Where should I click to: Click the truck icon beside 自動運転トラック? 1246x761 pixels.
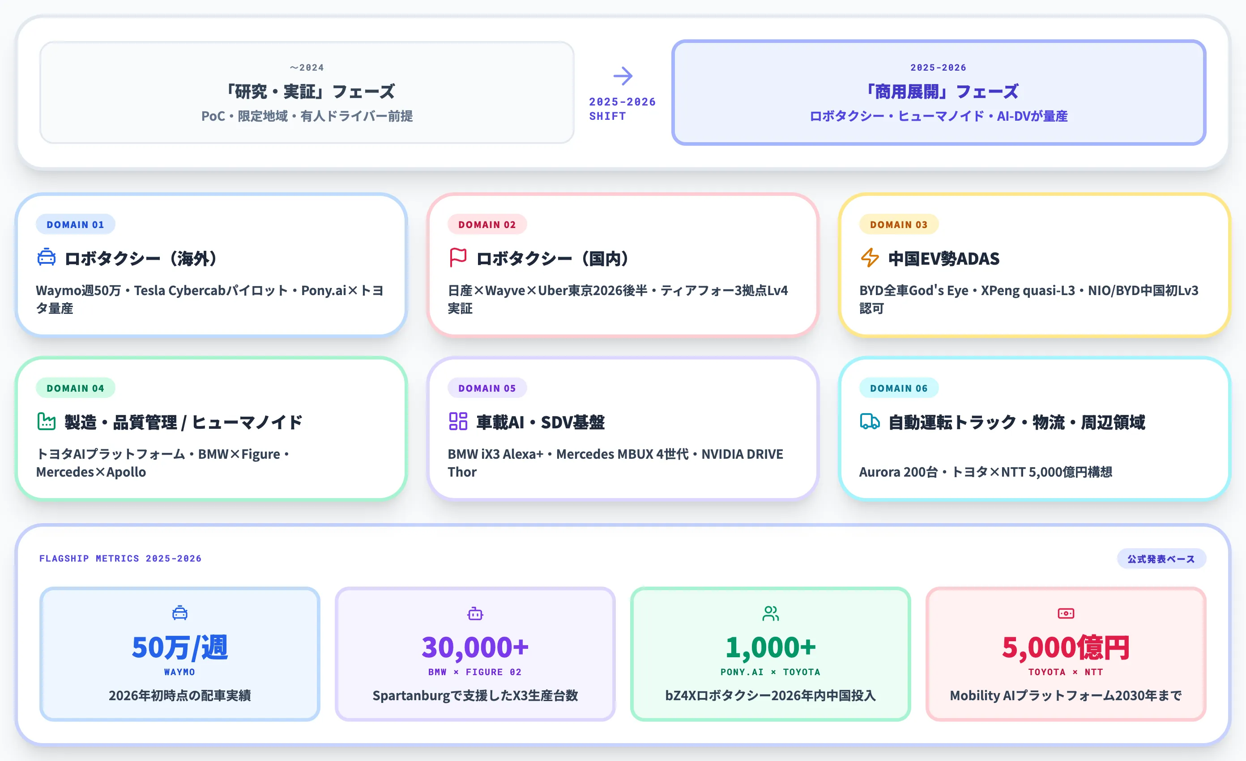[x=870, y=421]
